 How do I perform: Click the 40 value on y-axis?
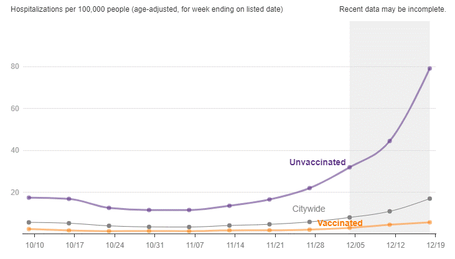(15, 150)
